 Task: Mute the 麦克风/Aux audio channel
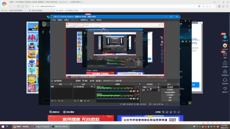coord(134,91)
